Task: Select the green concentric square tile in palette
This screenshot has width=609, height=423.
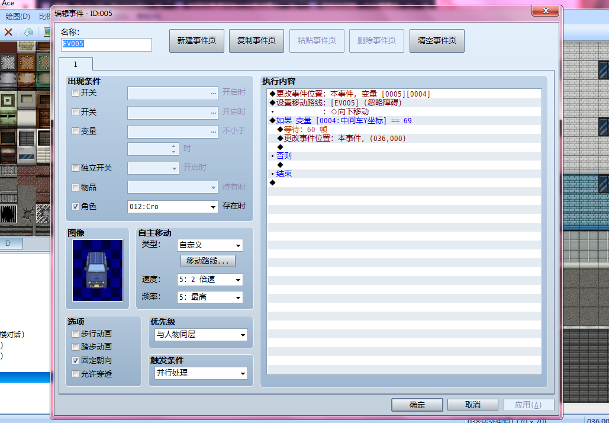Action: coord(8,101)
